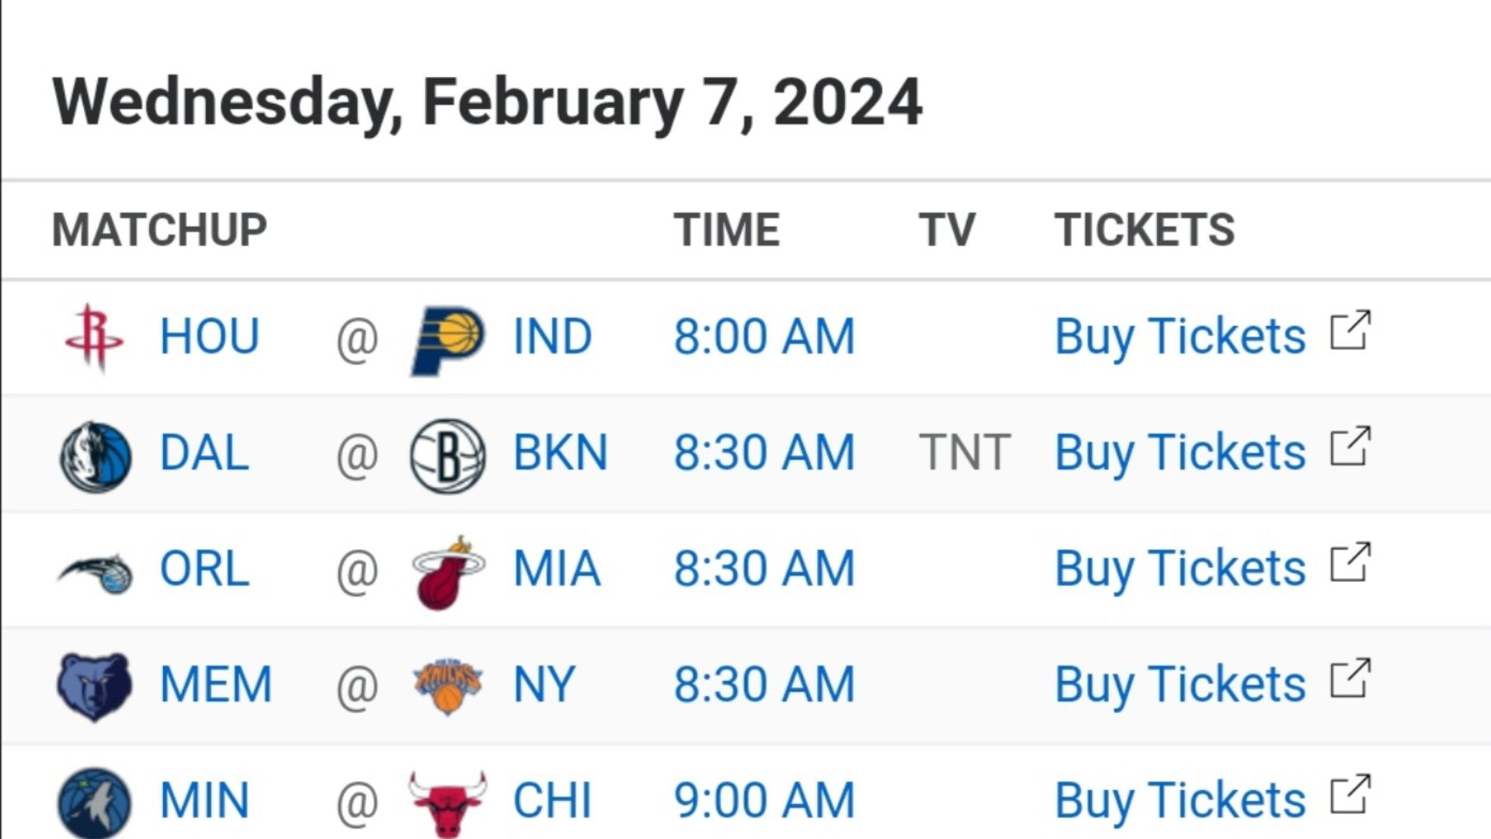
Task: Click the MIA team name link
Action: click(x=556, y=568)
